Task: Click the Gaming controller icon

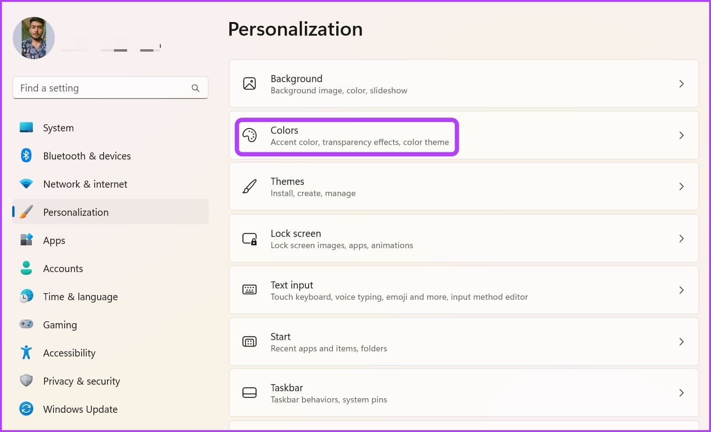Action: (26, 324)
